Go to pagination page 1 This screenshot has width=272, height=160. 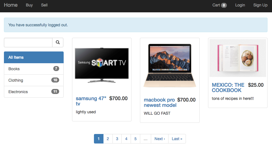click(99, 139)
